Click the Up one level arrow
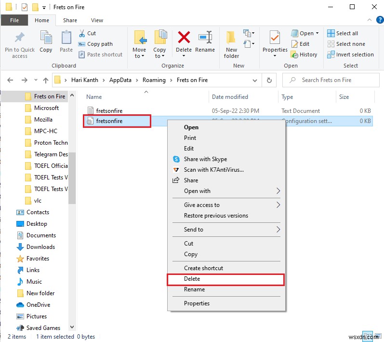This screenshot has width=384, height=342. click(46, 80)
